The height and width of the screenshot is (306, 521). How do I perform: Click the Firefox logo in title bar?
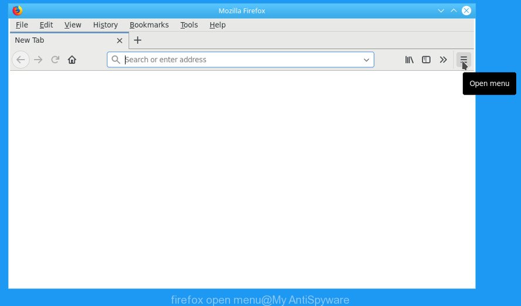click(18, 11)
